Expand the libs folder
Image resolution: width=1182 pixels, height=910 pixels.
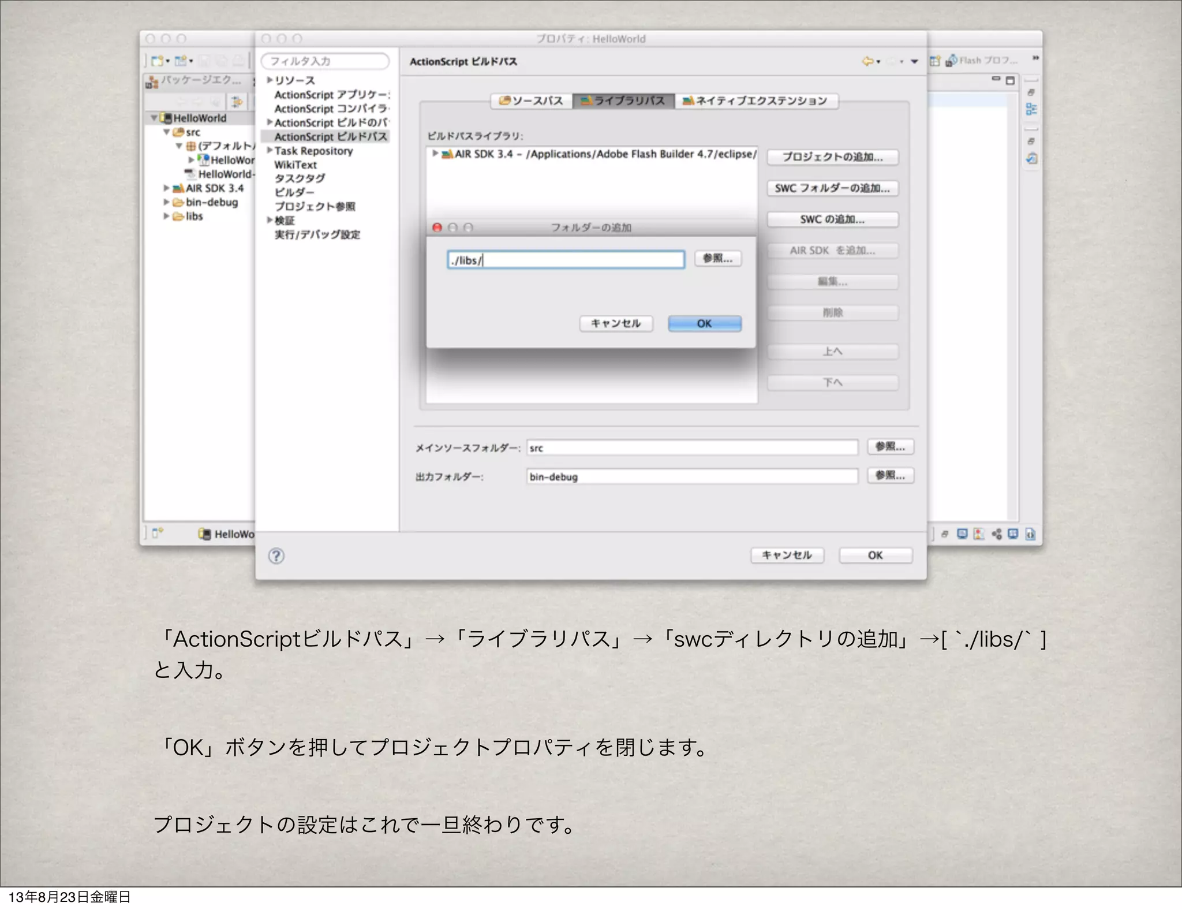(166, 216)
